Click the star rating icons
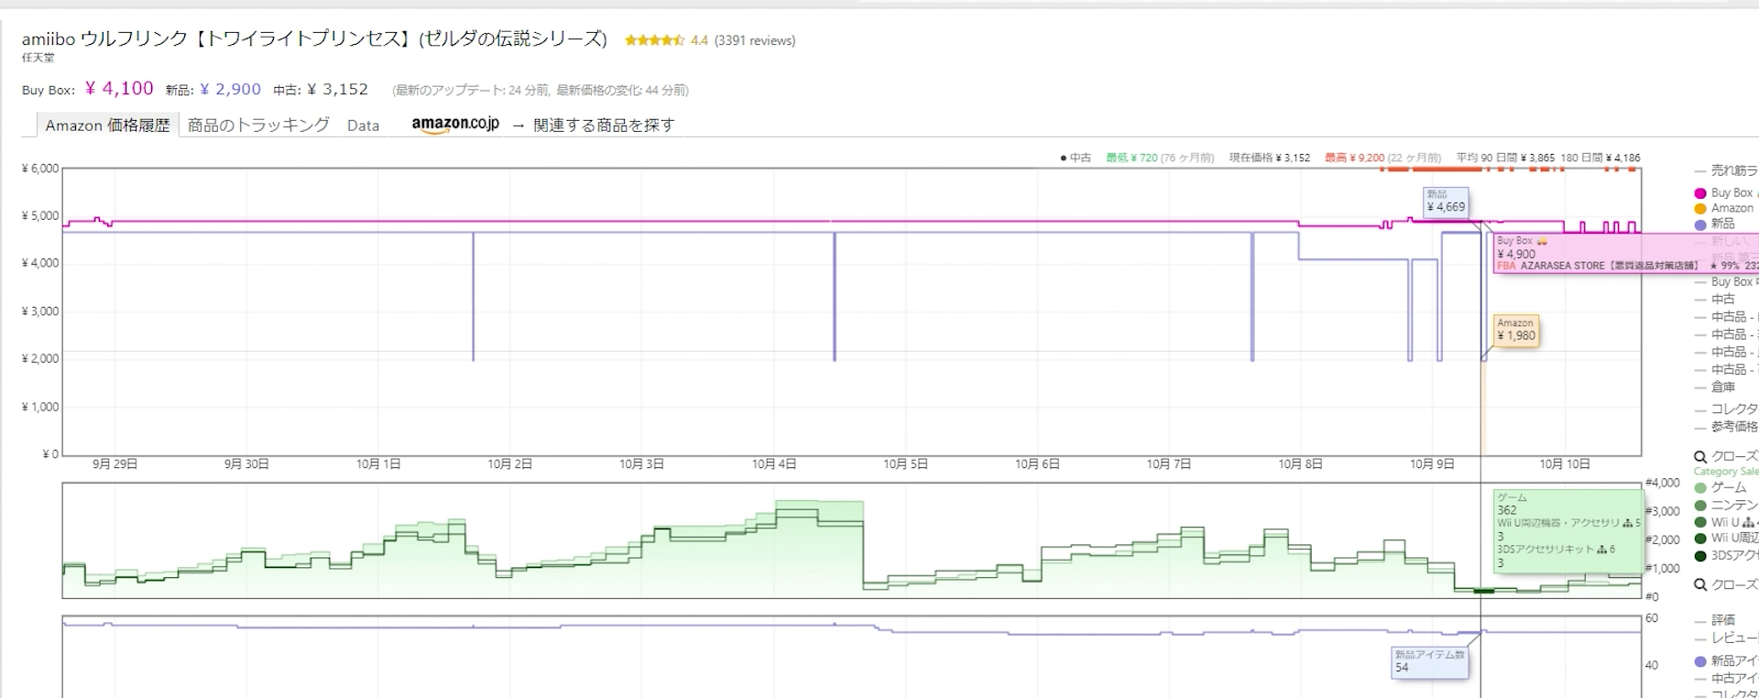 654,40
